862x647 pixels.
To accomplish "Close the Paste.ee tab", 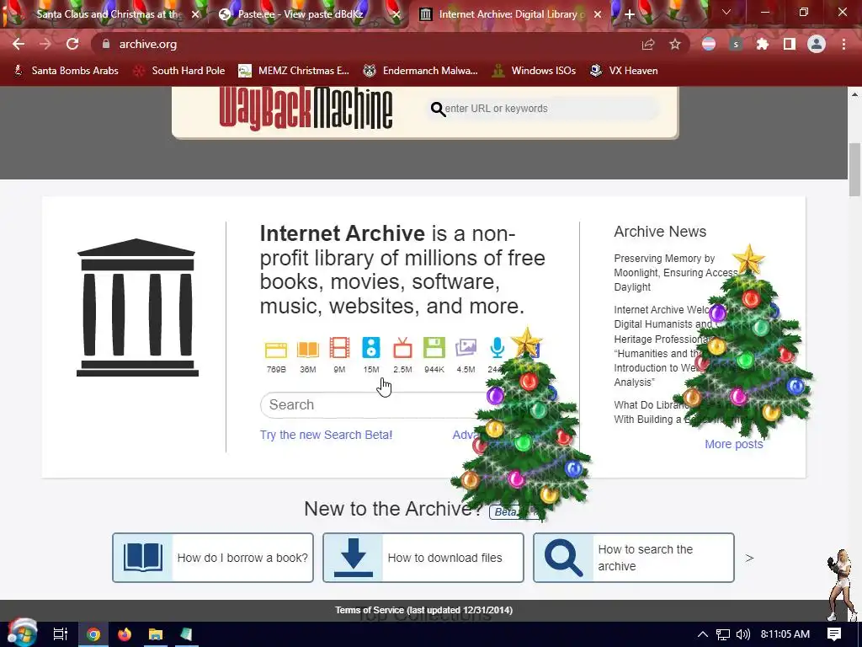I will pos(396,15).
